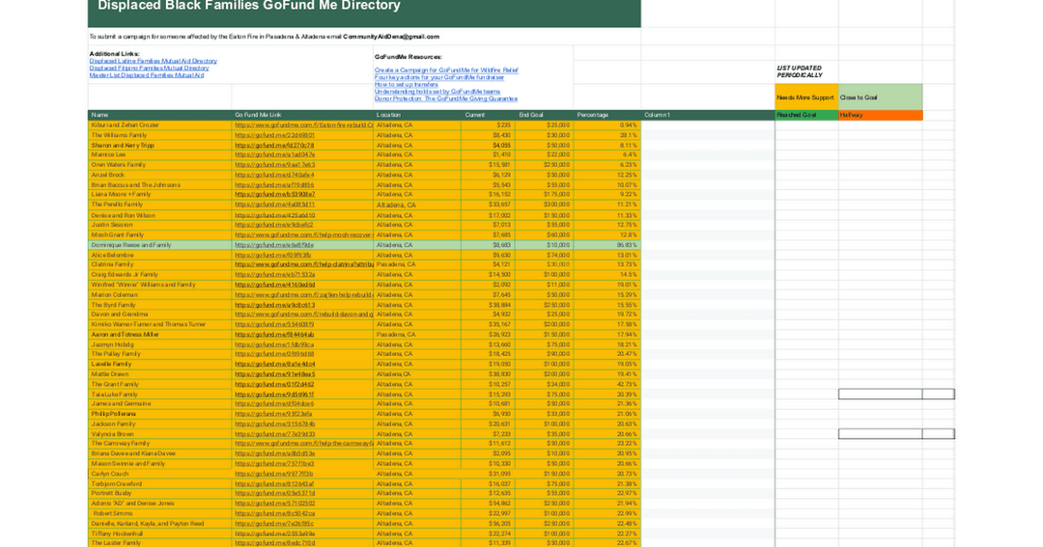Select Kimiko Warner-Turner and Thomas Turner cell
1043x547 pixels.
[x=159, y=324]
